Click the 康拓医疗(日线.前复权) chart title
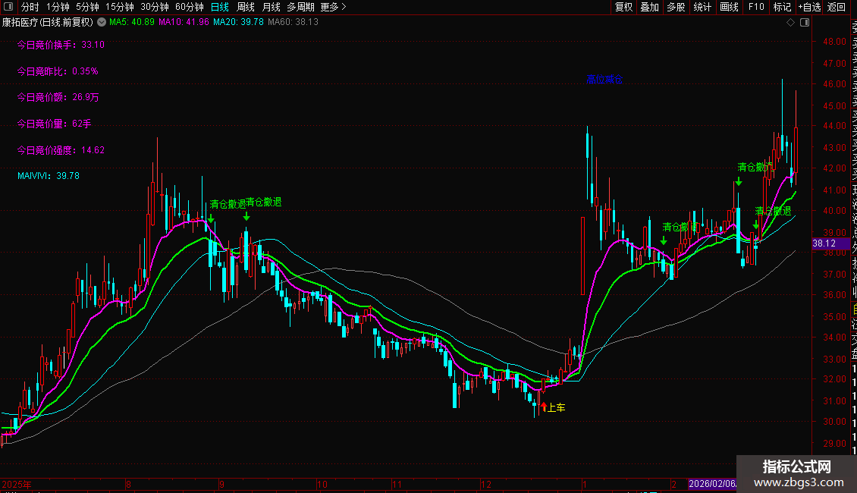857x493 pixels. [x=48, y=23]
